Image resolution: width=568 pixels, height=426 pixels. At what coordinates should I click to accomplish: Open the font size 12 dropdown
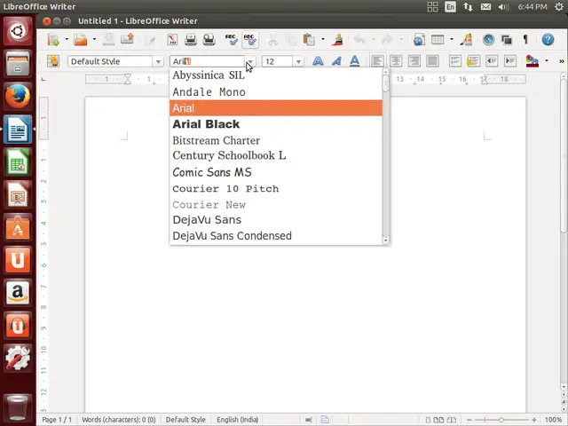click(298, 61)
